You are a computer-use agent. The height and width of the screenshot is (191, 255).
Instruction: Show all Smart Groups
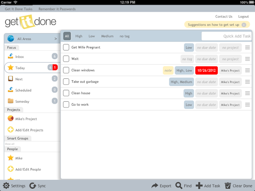[10, 144]
